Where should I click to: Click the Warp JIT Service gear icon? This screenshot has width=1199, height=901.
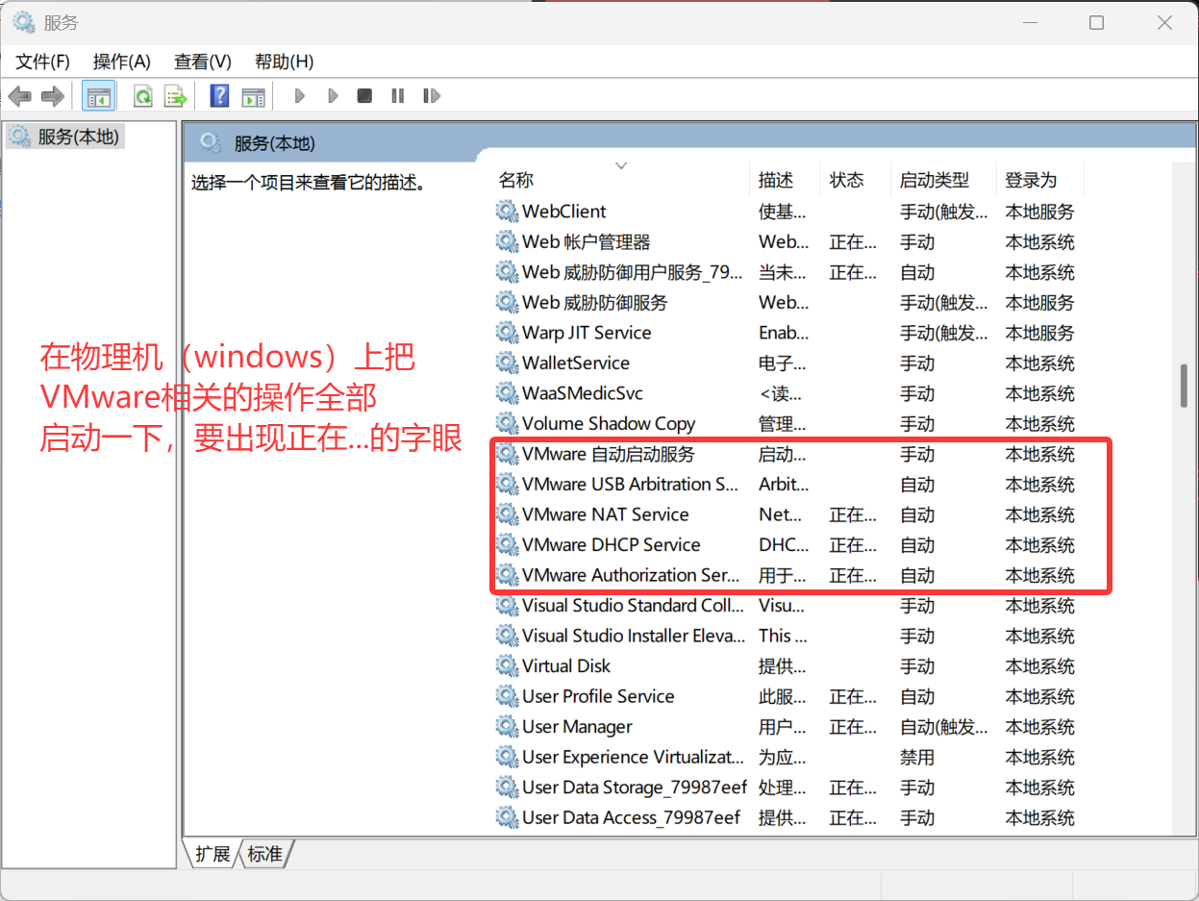click(507, 333)
